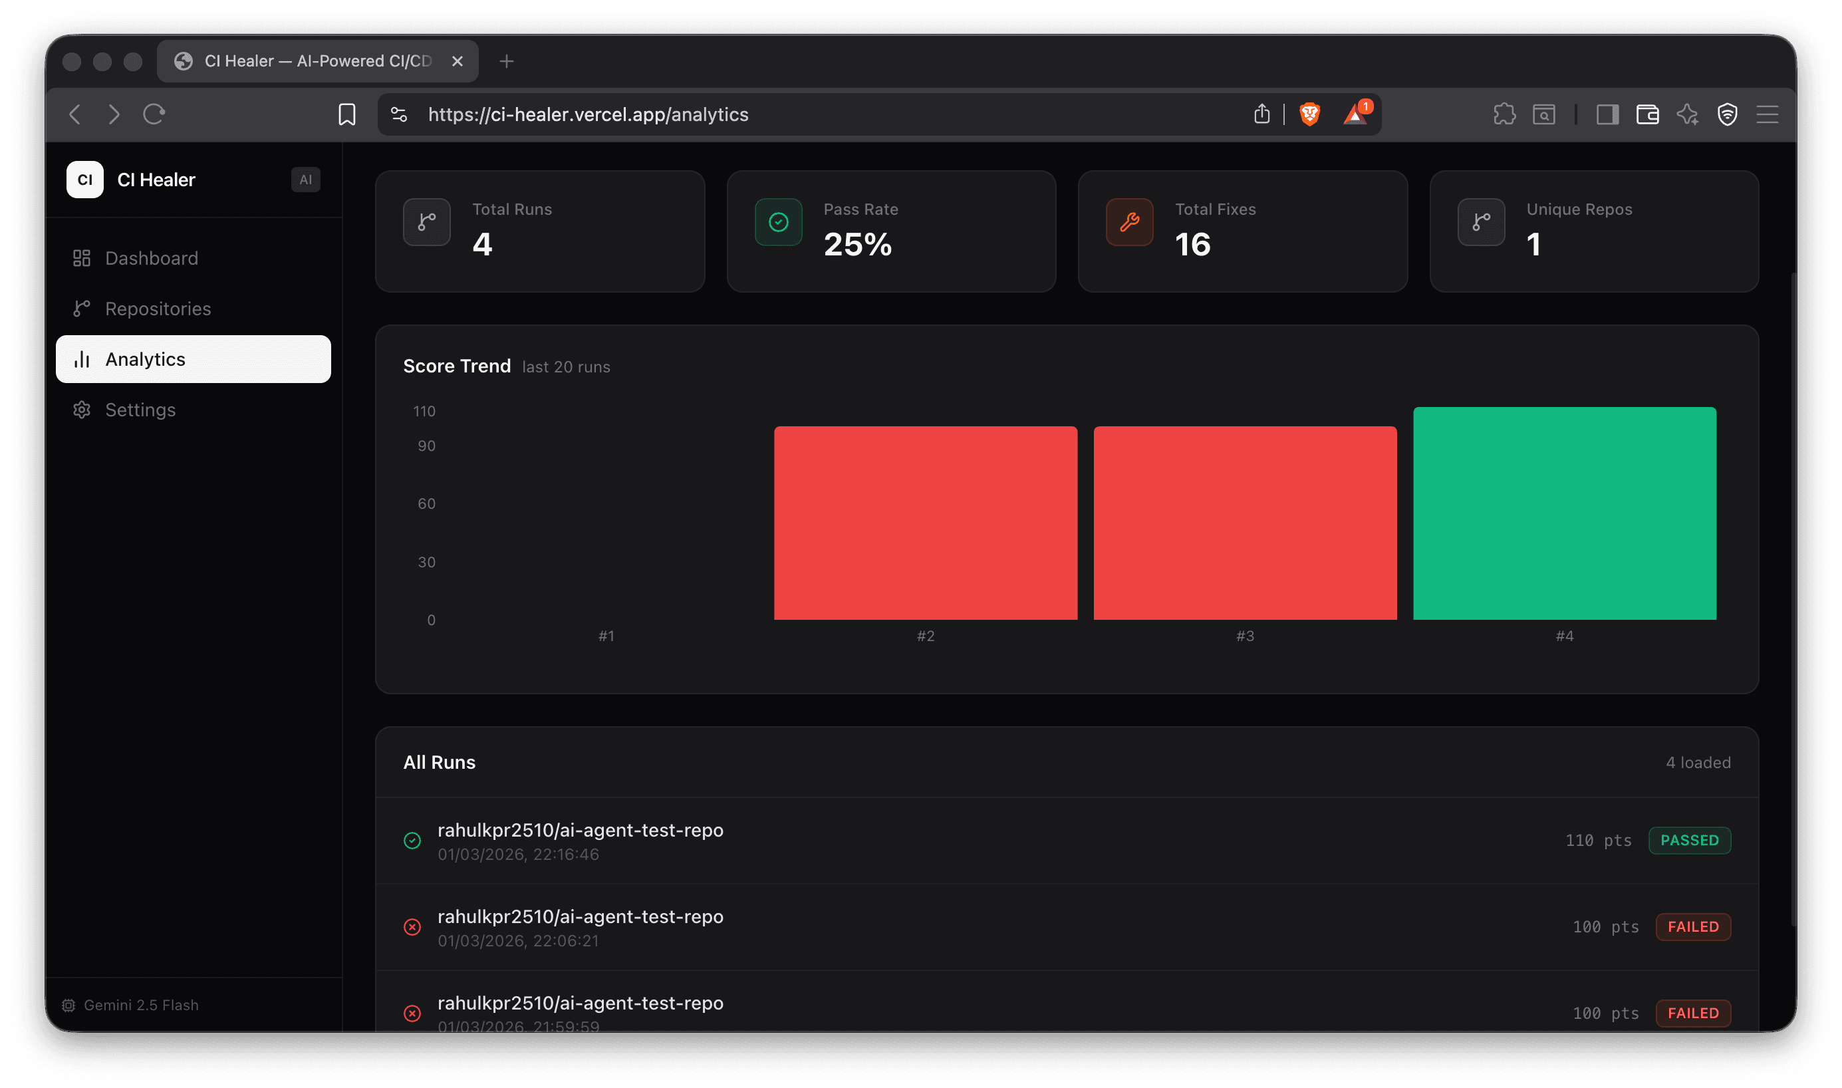Open the rahulkpr2510/ai-agent-test-repo run link
1842x1088 pixels.
tap(580, 830)
